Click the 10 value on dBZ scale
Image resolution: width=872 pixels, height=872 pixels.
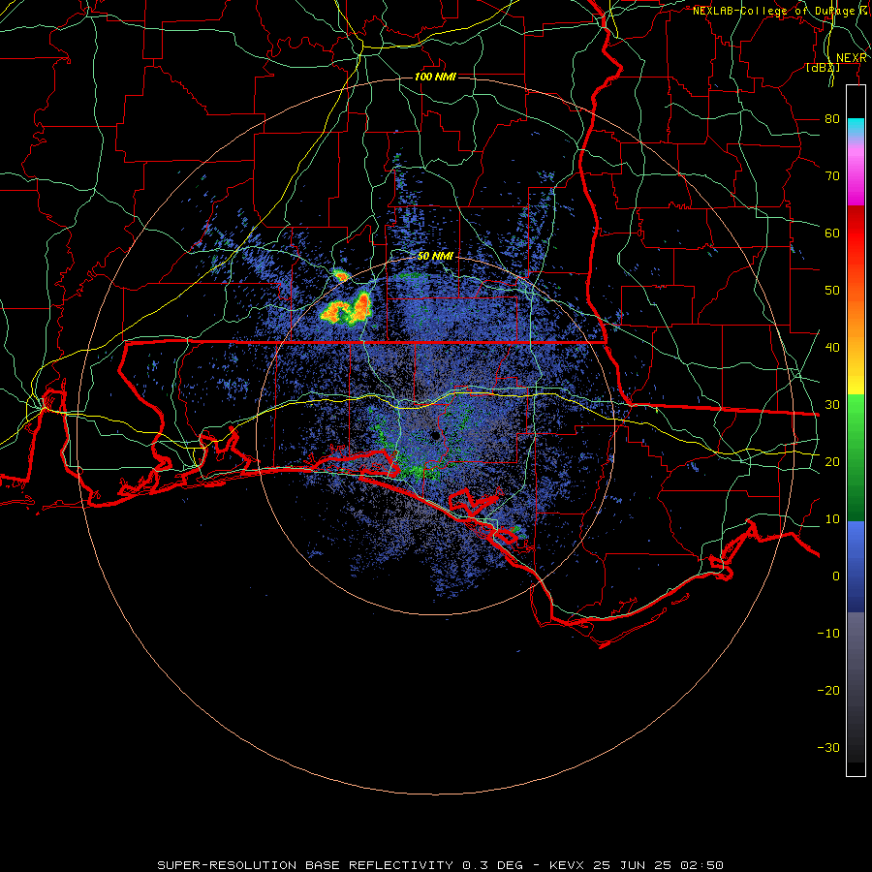pos(832,519)
